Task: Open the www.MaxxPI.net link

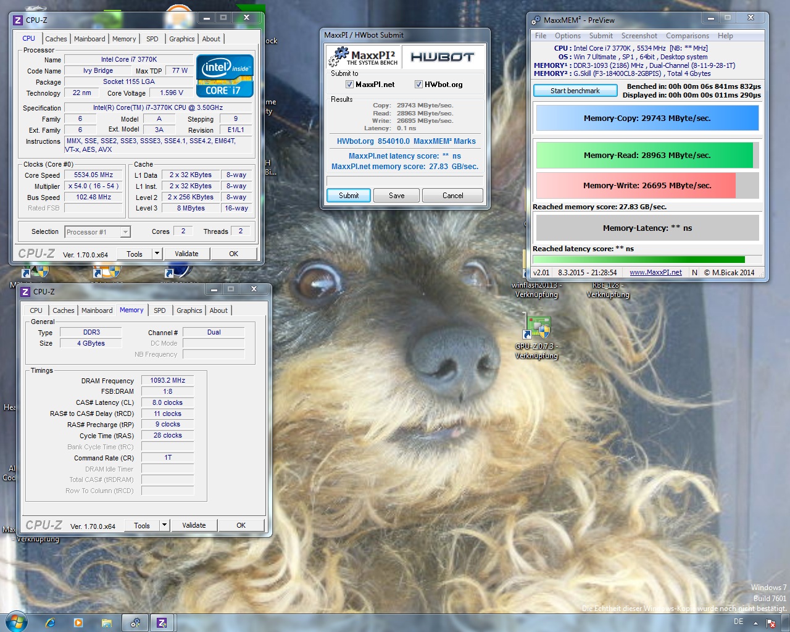Action: point(655,272)
